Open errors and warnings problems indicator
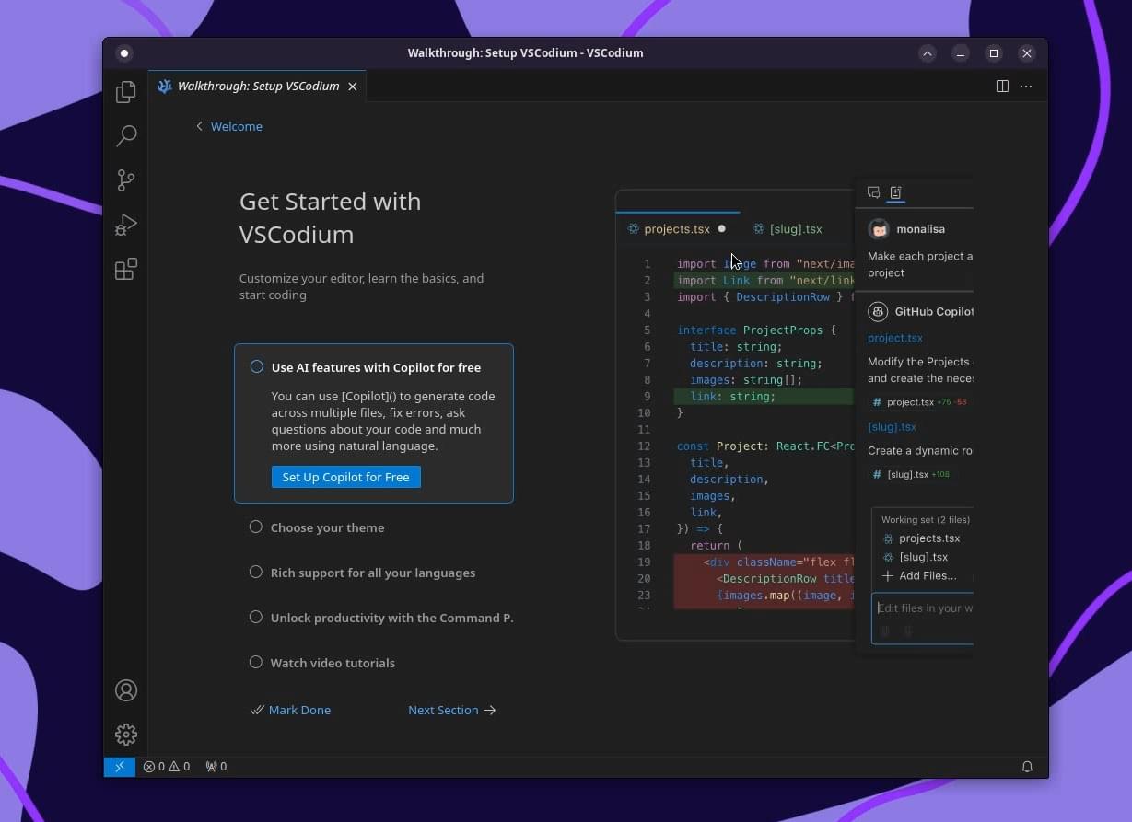This screenshot has width=1132, height=822. click(x=167, y=766)
